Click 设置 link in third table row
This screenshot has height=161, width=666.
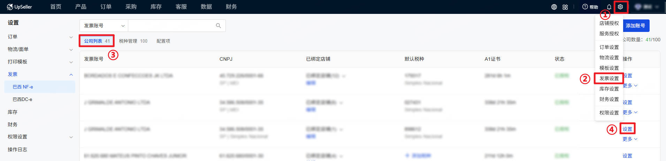click(x=627, y=129)
